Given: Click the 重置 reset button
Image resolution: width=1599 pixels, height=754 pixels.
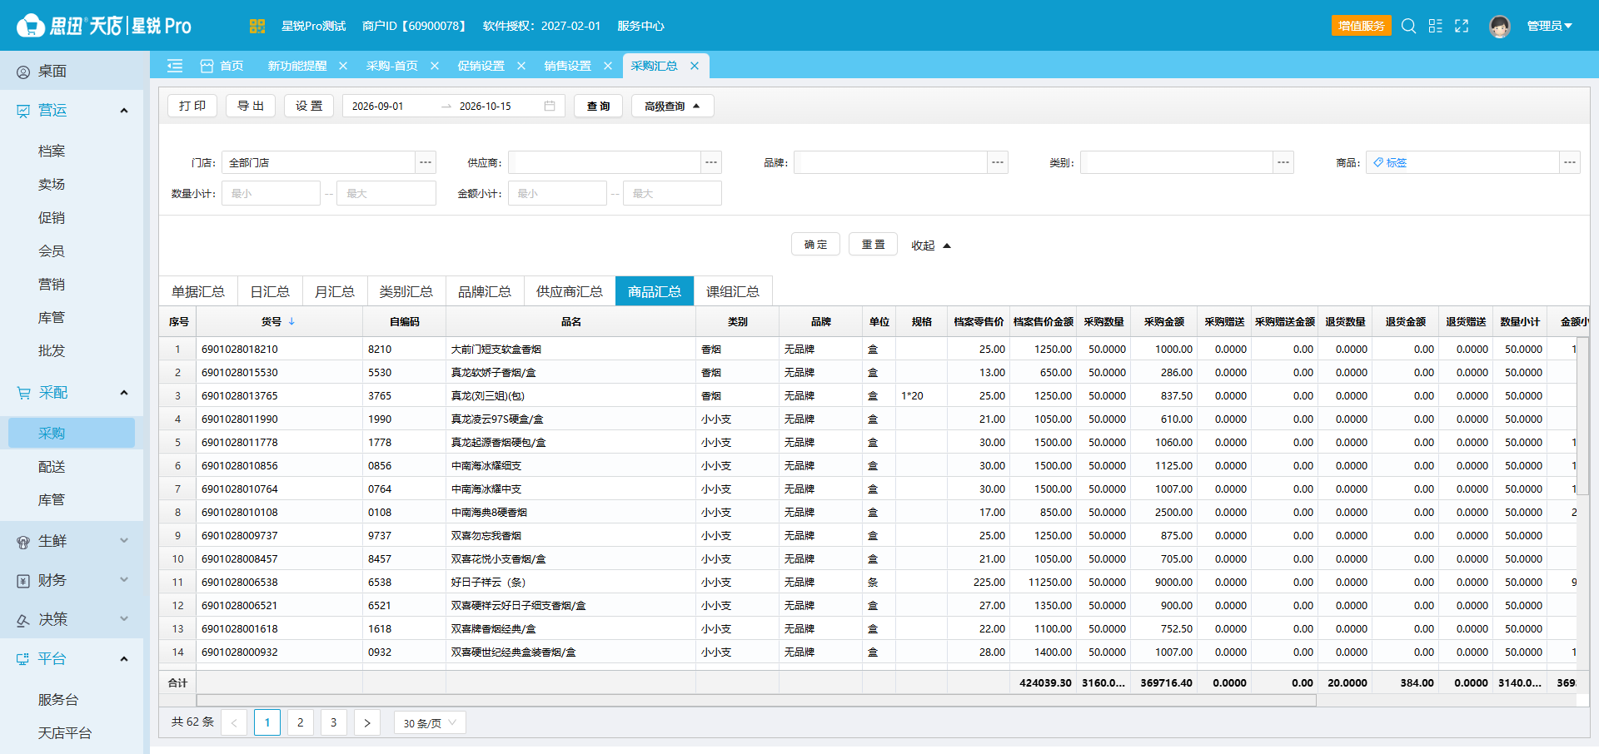Looking at the screenshot, I should pos(873,244).
